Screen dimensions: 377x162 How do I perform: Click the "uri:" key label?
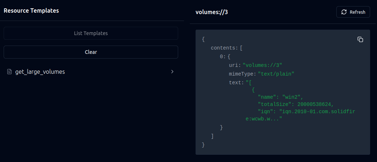235,65
